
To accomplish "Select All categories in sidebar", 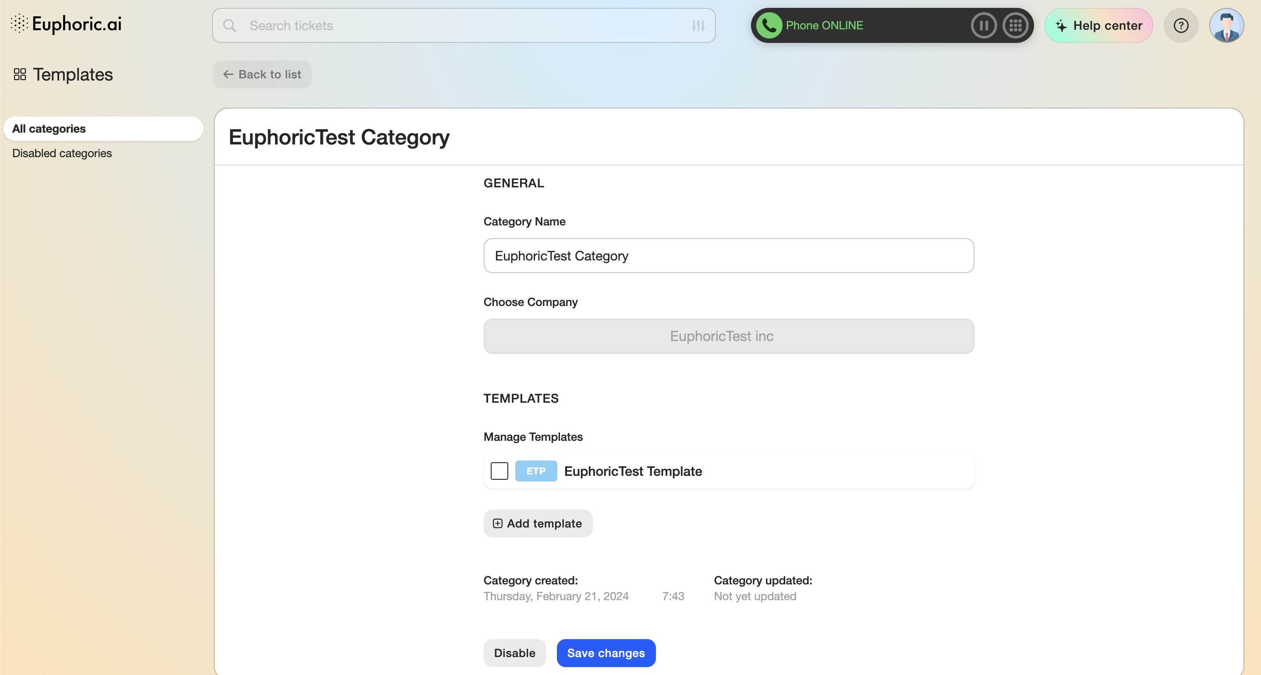I will 103,129.
